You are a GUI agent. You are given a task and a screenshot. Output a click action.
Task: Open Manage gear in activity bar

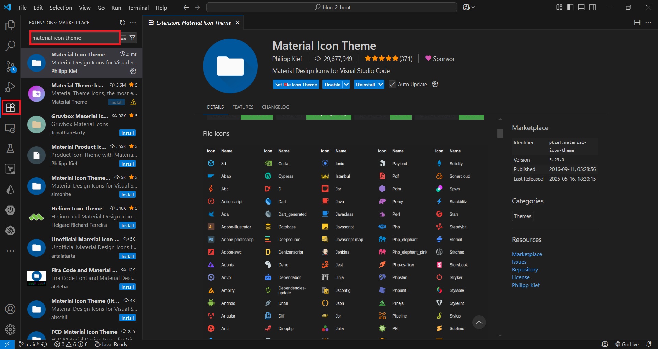click(x=10, y=329)
